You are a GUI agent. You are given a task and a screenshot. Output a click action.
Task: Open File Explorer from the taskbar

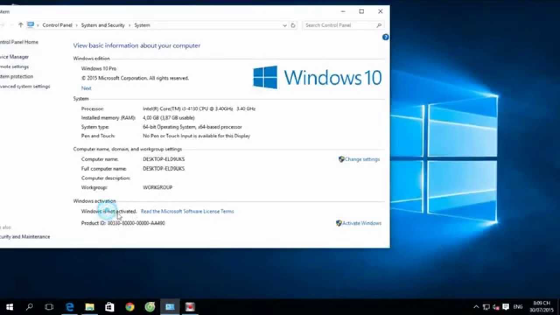pos(90,307)
